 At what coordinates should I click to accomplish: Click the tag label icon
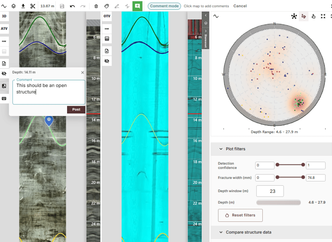107,6
